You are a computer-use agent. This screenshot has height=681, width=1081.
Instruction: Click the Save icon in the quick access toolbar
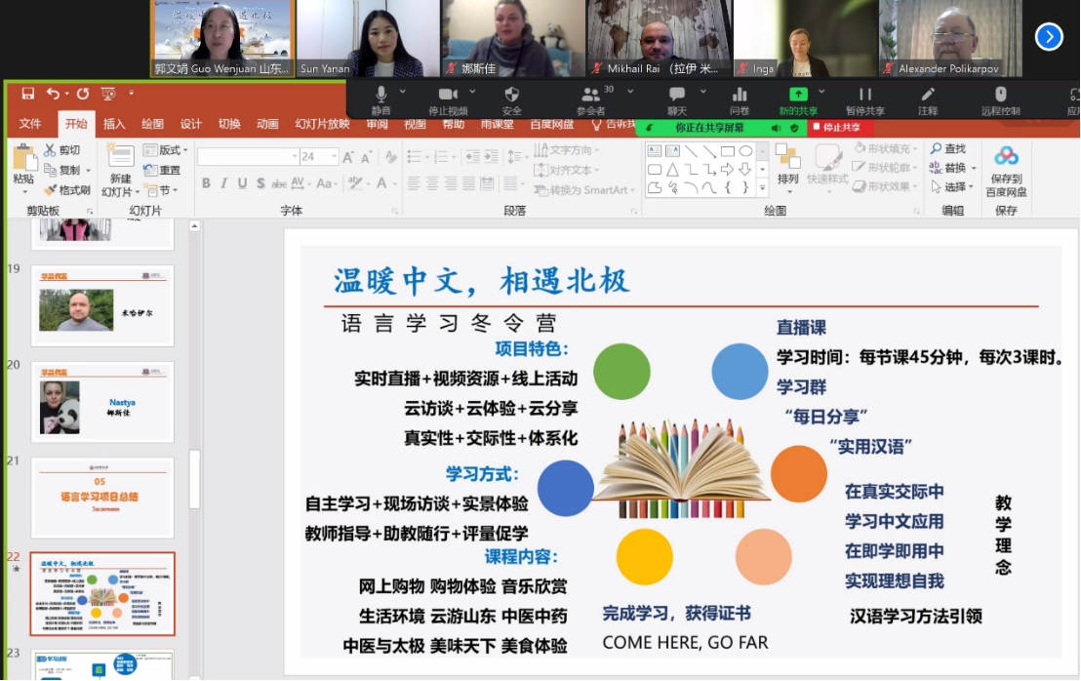[x=27, y=93]
